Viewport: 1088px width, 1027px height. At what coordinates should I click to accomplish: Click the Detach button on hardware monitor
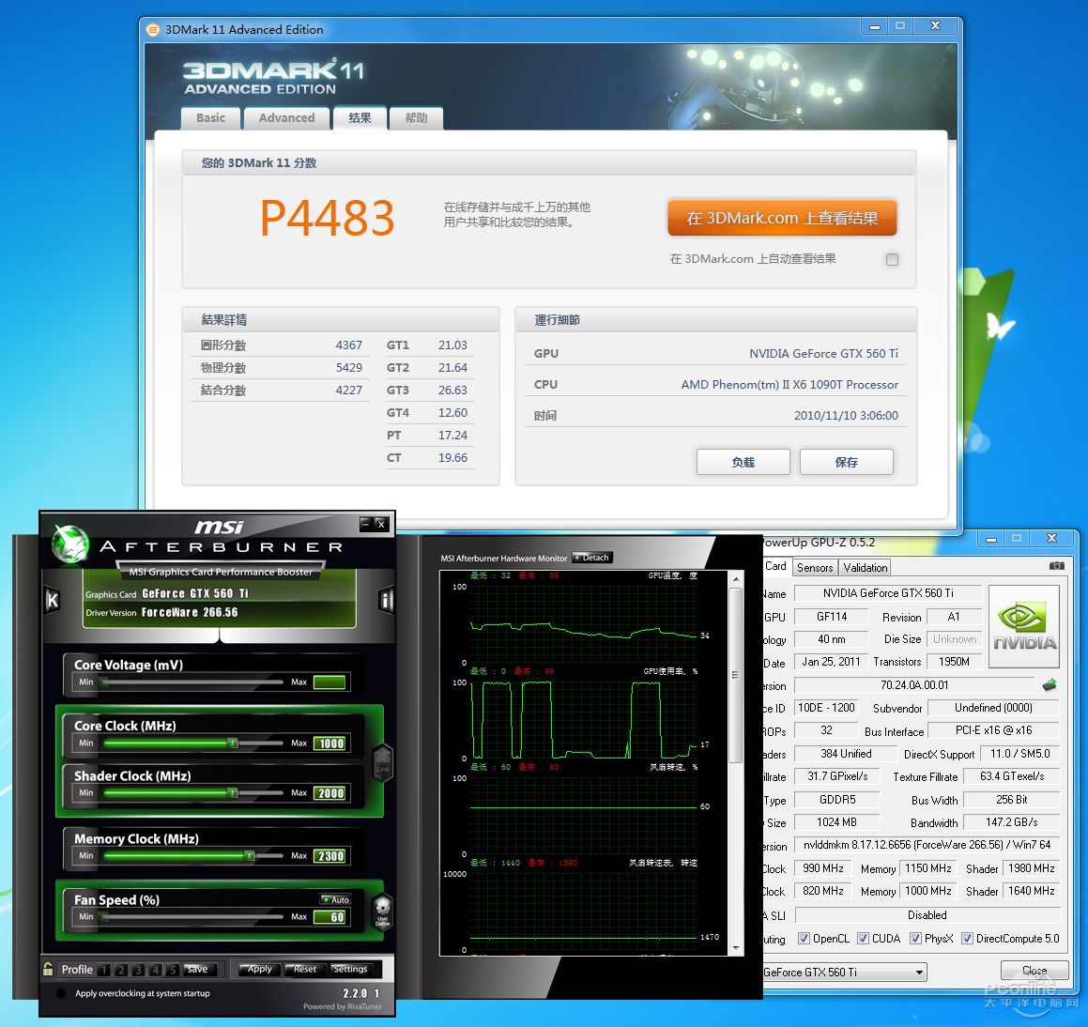tap(591, 558)
